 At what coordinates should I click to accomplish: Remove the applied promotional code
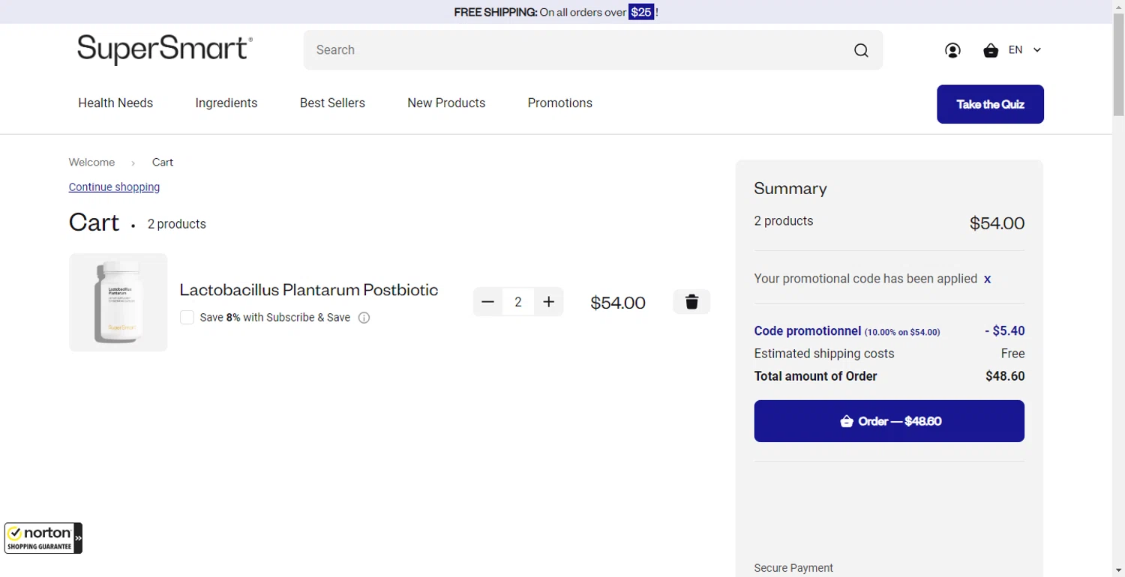pyautogui.click(x=988, y=279)
